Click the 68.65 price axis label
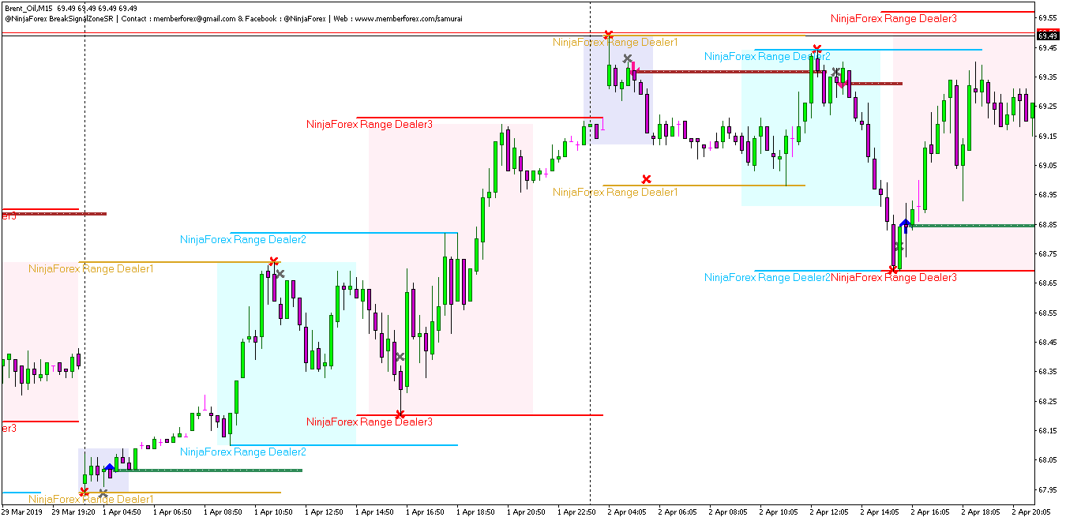This screenshot has width=1066, height=521. pyautogui.click(x=1048, y=283)
